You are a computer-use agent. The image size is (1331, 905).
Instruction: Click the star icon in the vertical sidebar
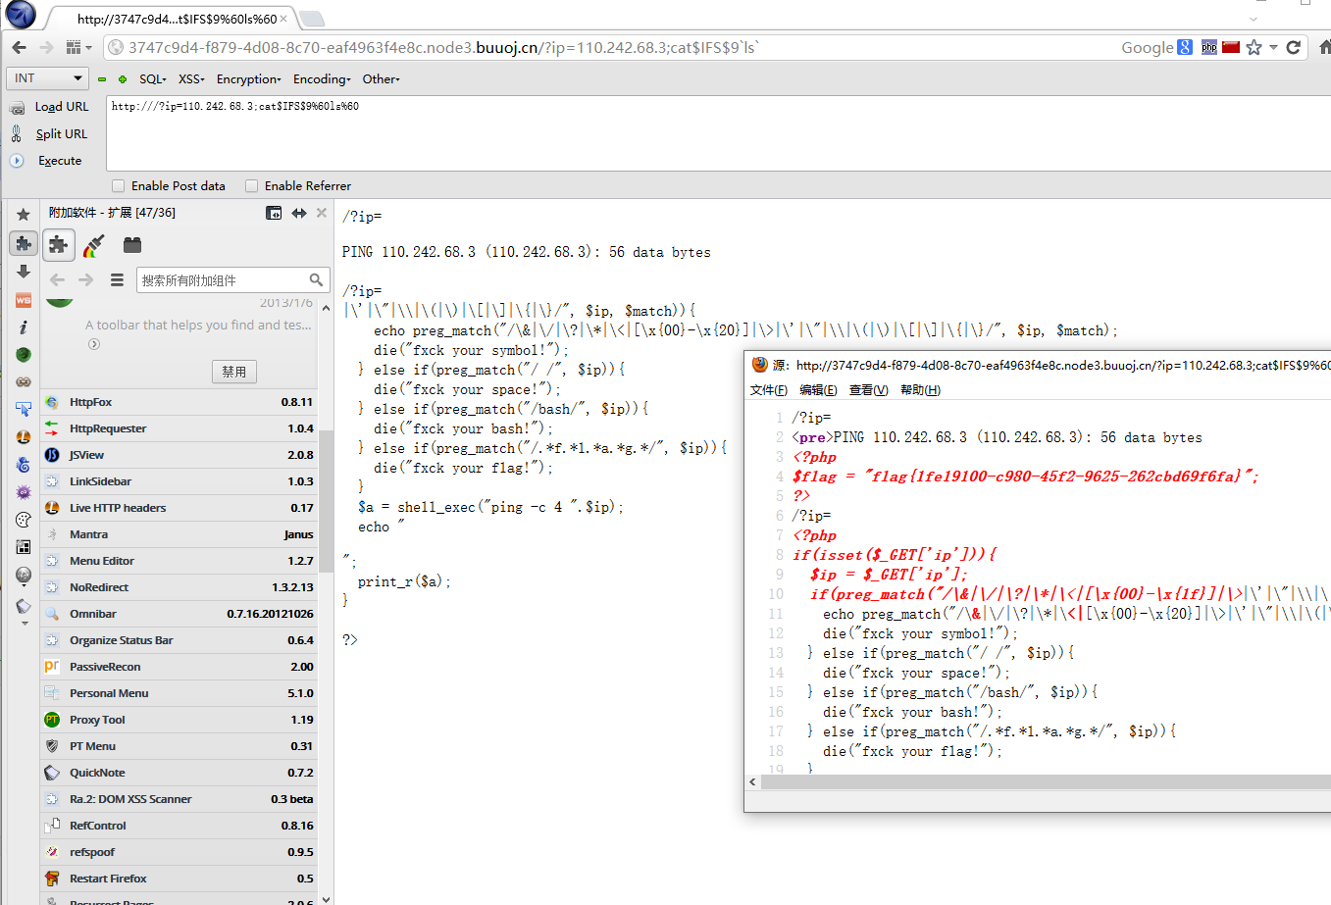[24, 214]
